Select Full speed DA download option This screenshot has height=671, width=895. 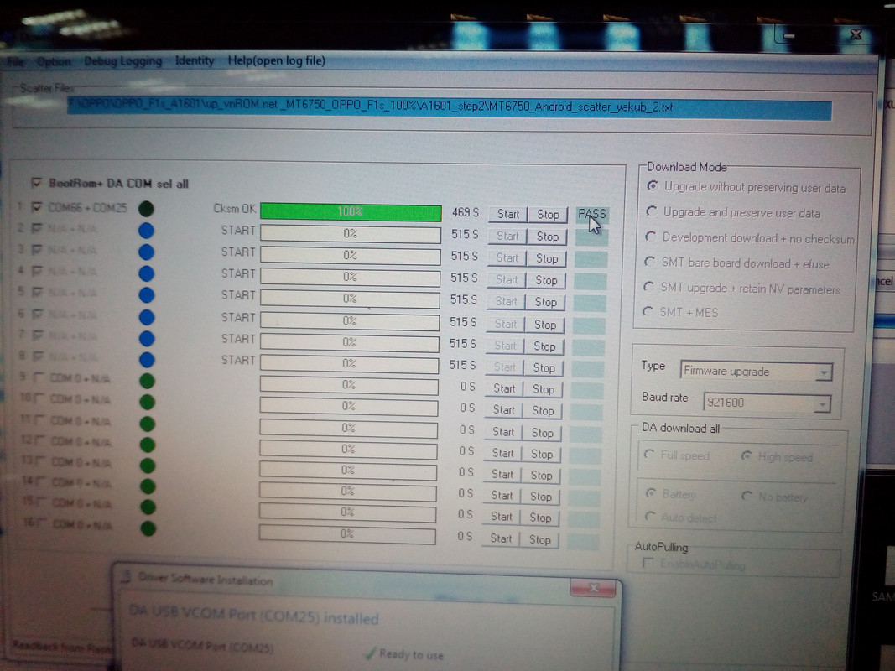649,455
